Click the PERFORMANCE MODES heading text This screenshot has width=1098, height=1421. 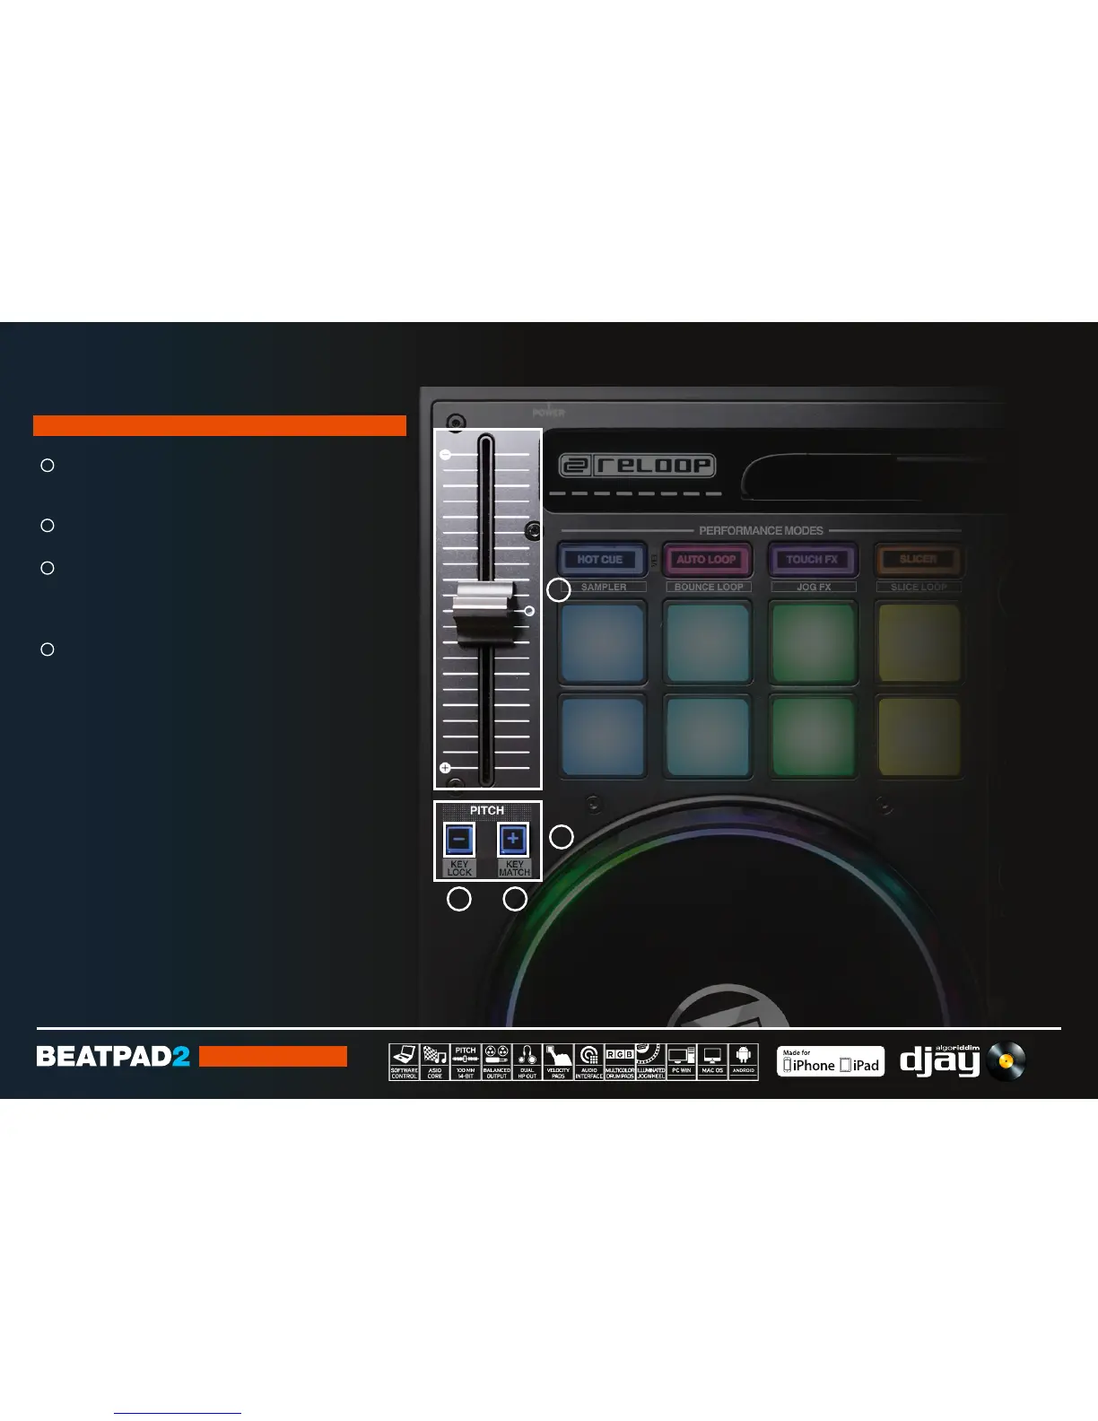click(761, 530)
